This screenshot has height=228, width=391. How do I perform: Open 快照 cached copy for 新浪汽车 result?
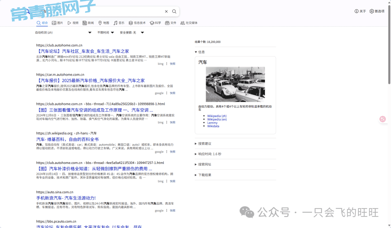(x=173, y=211)
